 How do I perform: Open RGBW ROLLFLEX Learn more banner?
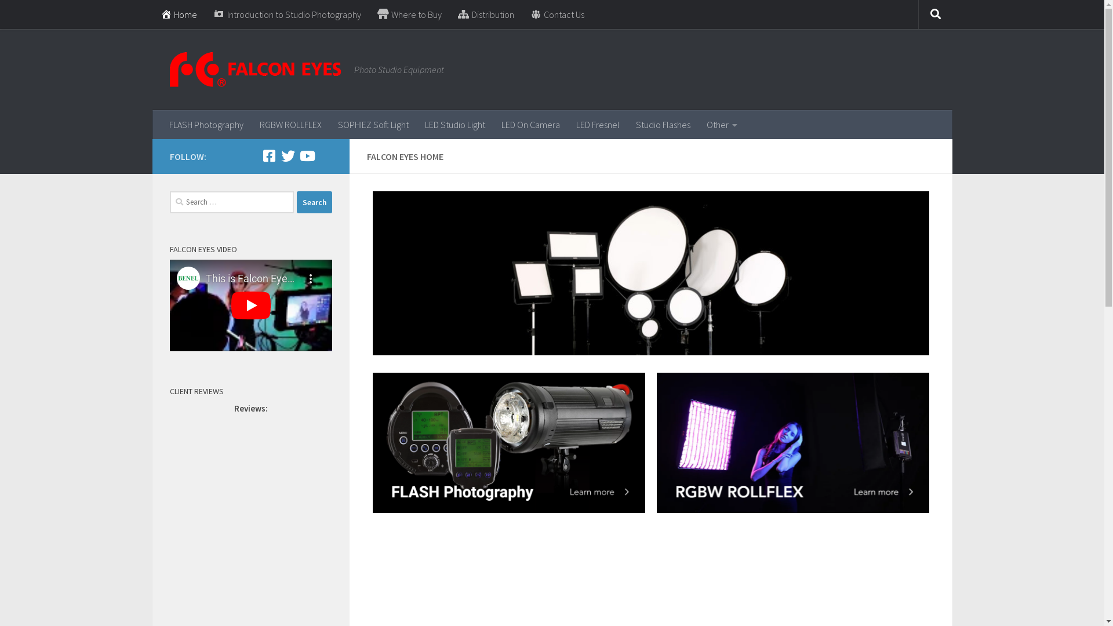(x=792, y=443)
